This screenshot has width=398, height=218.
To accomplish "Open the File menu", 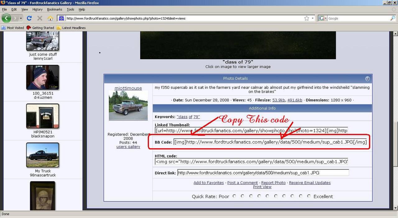I will click(x=4, y=9).
